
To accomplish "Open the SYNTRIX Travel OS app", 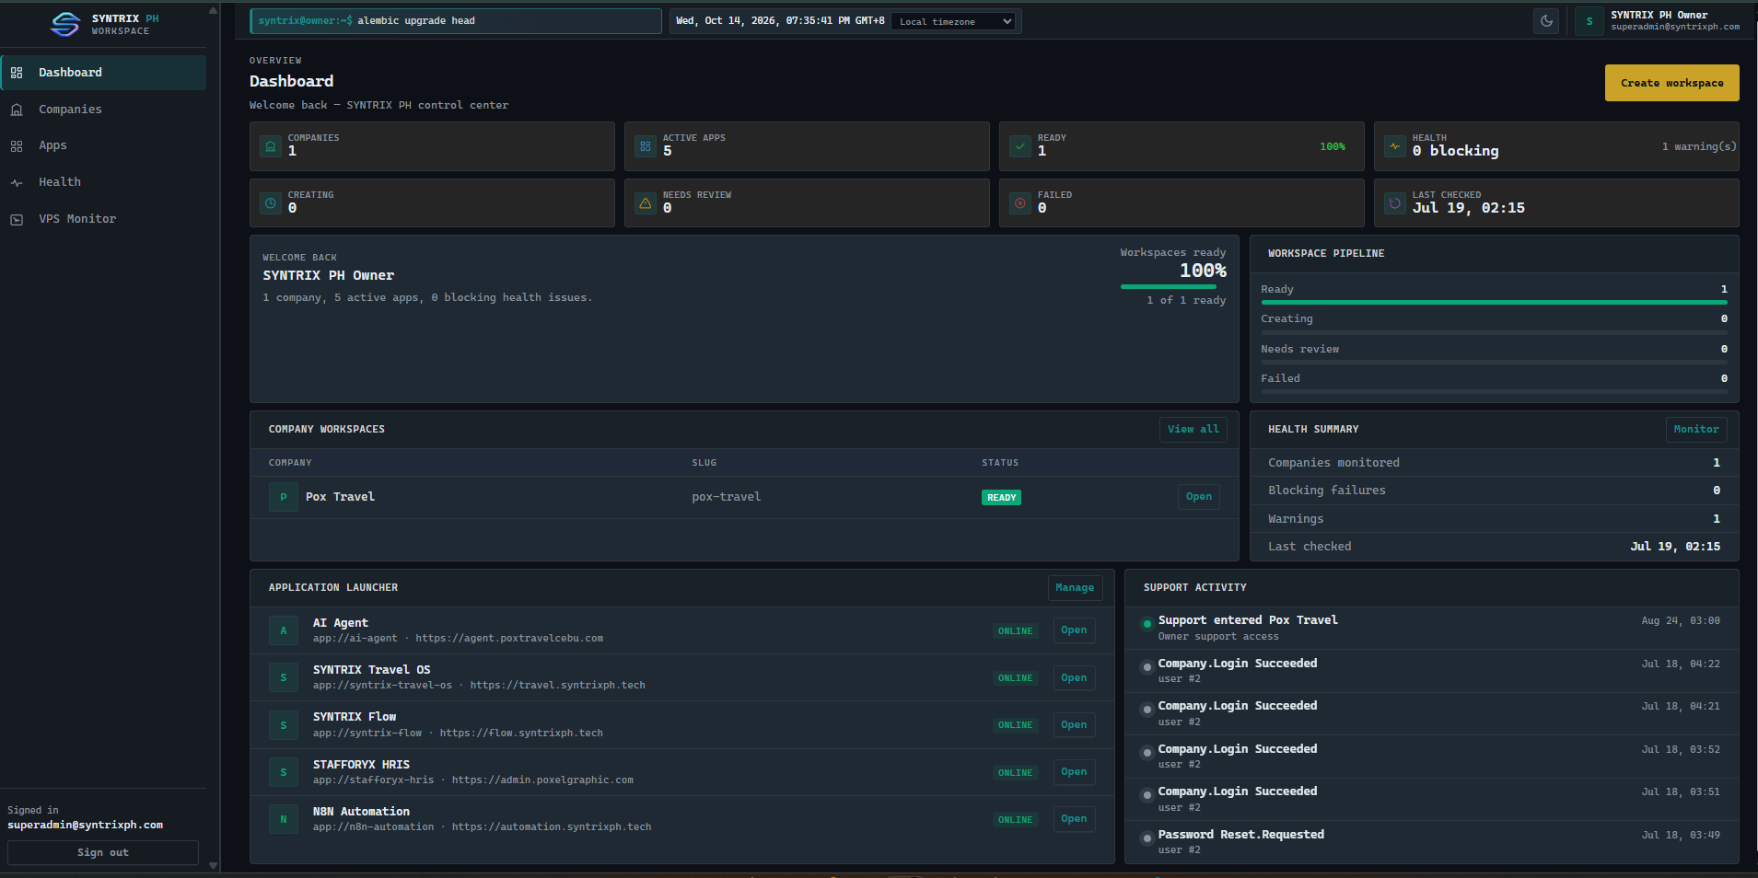I will pos(1074,678).
